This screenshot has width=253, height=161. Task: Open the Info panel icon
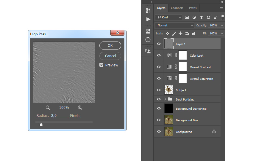click(x=148, y=39)
